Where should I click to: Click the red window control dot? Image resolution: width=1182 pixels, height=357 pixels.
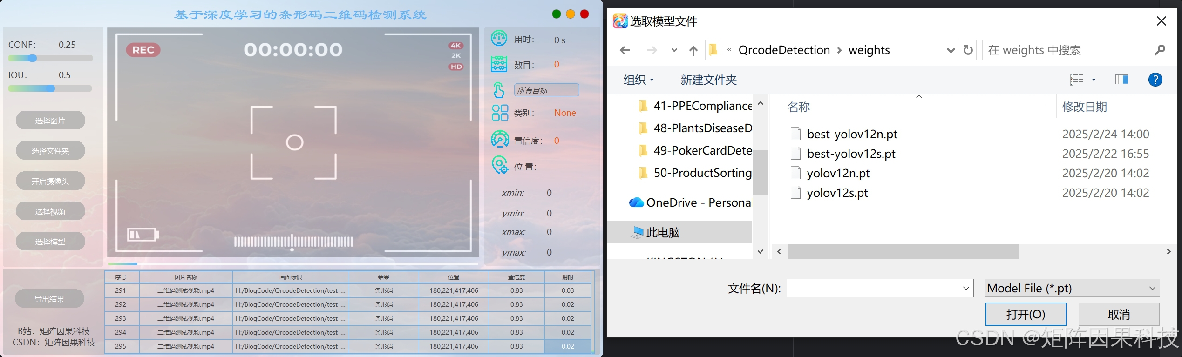tap(584, 14)
